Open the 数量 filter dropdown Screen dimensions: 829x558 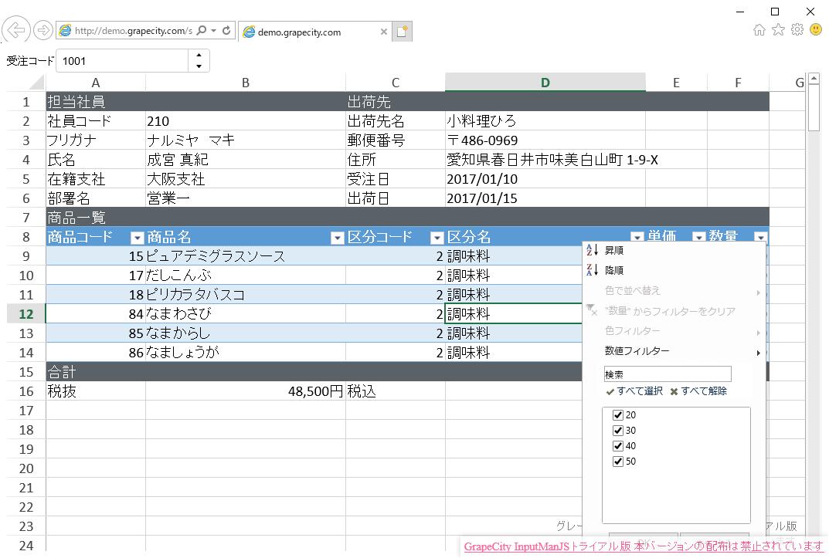tap(761, 236)
